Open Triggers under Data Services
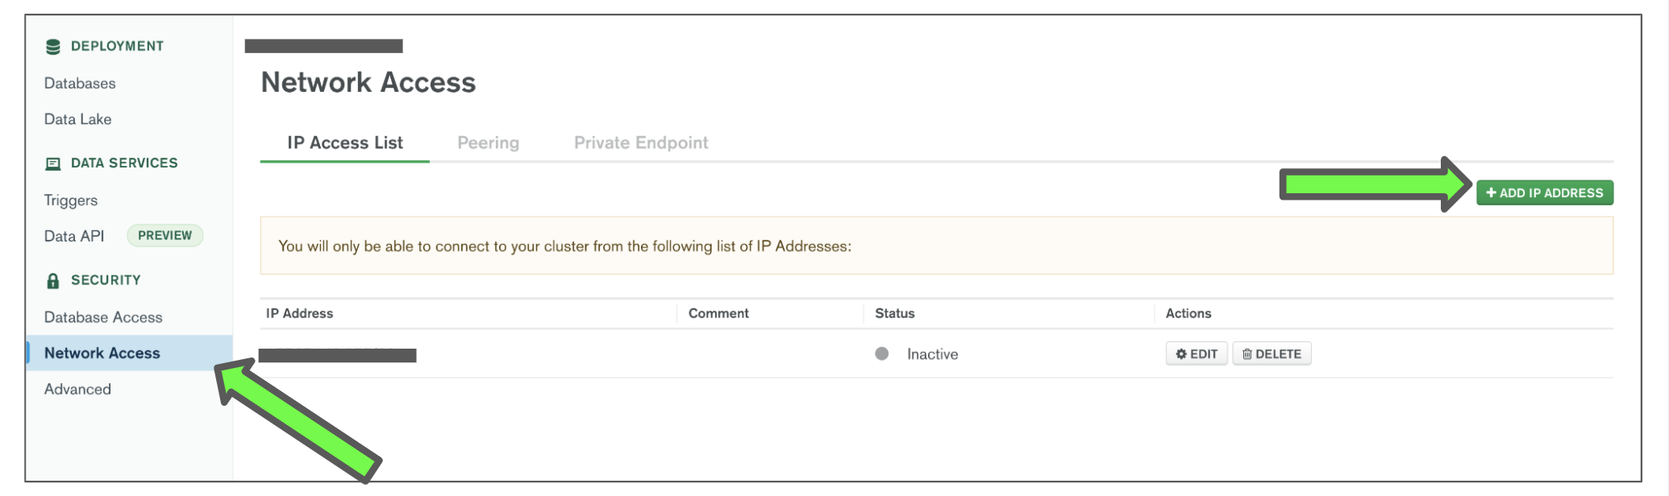1669x496 pixels. pyautogui.click(x=71, y=200)
